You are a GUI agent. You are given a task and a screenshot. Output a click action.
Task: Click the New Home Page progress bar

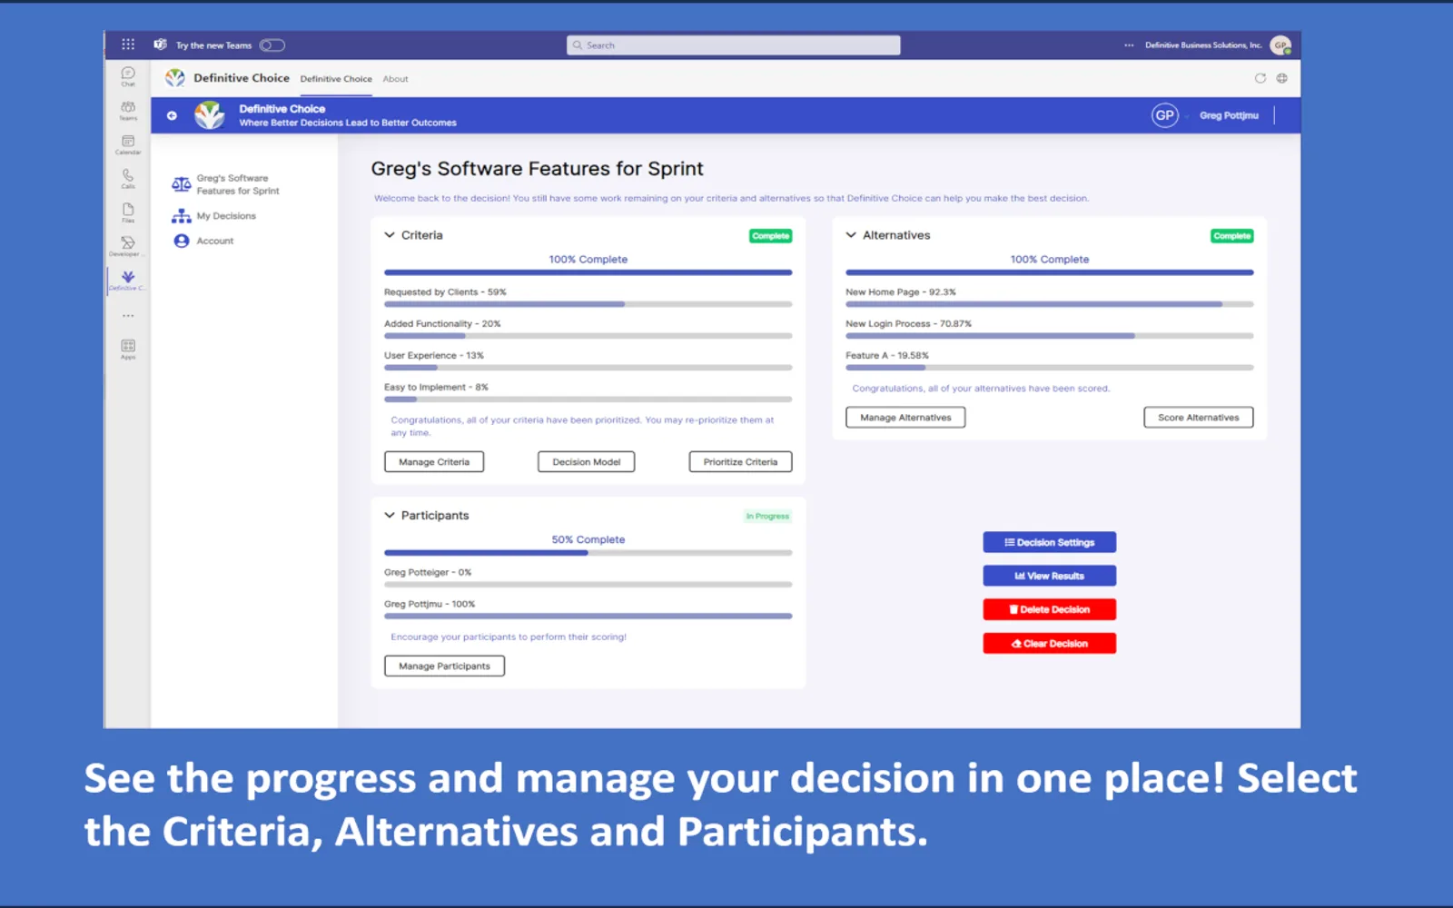coord(1049,304)
